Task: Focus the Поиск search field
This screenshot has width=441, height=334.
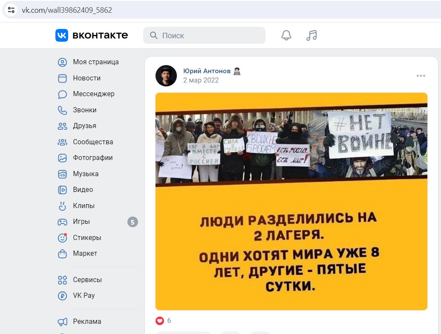Action: (204, 35)
